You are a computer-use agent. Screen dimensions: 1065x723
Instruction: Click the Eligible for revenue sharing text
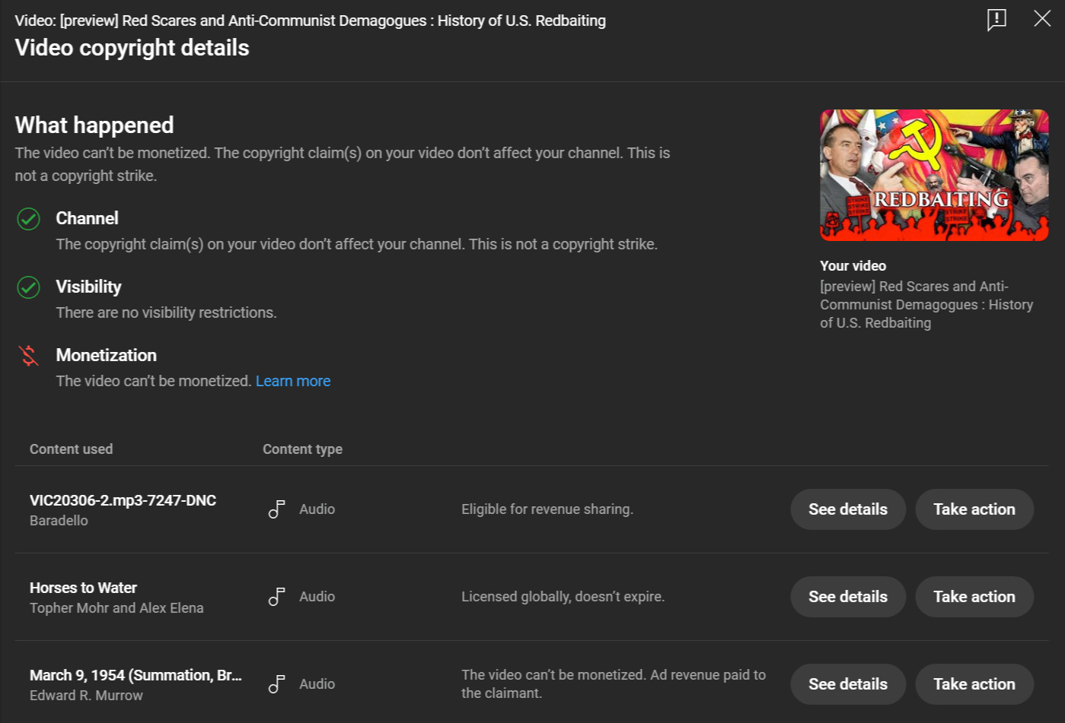coord(547,509)
